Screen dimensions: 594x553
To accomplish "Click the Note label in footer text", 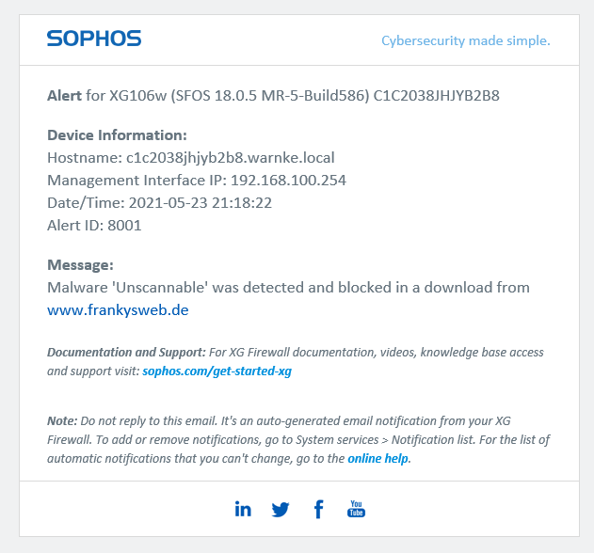I will [62, 421].
